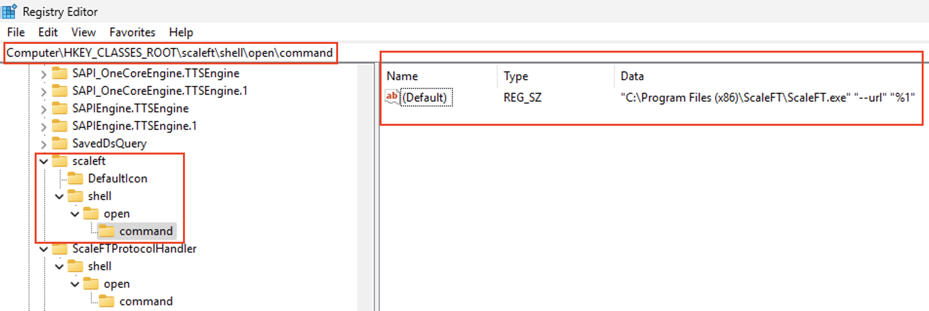Click the tree pane vertical scrollbar
929x311 pixels.
(x=364, y=187)
